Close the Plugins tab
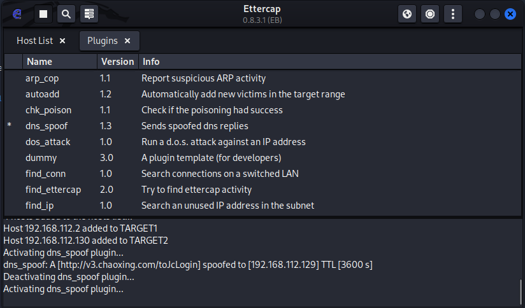 pos(127,41)
